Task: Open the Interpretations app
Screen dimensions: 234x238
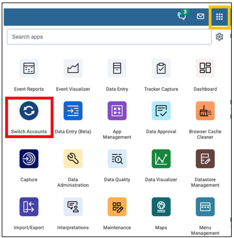Action: point(73,207)
